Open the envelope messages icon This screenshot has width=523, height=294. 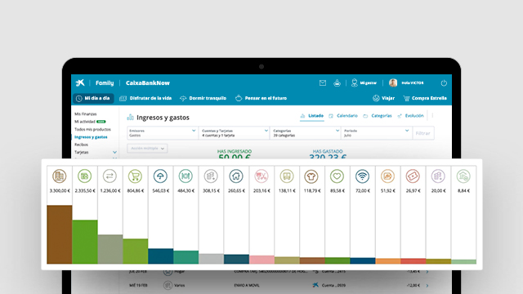point(323,83)
